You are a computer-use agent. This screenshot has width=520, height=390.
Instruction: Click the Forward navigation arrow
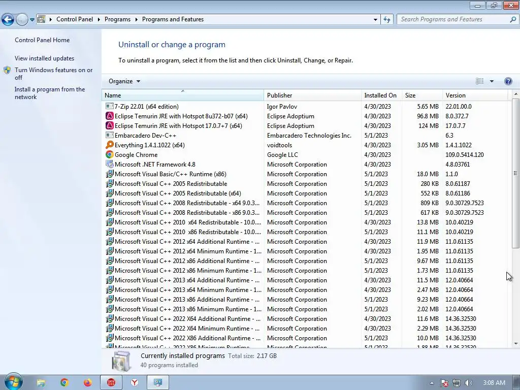(x=22, y=19)
